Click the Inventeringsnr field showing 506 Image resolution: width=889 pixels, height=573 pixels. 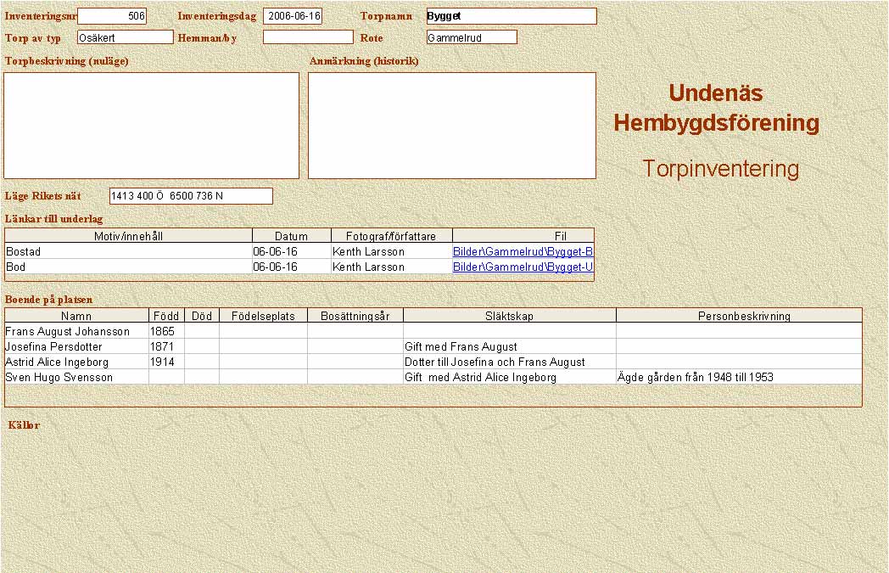[x=112, y=16]
